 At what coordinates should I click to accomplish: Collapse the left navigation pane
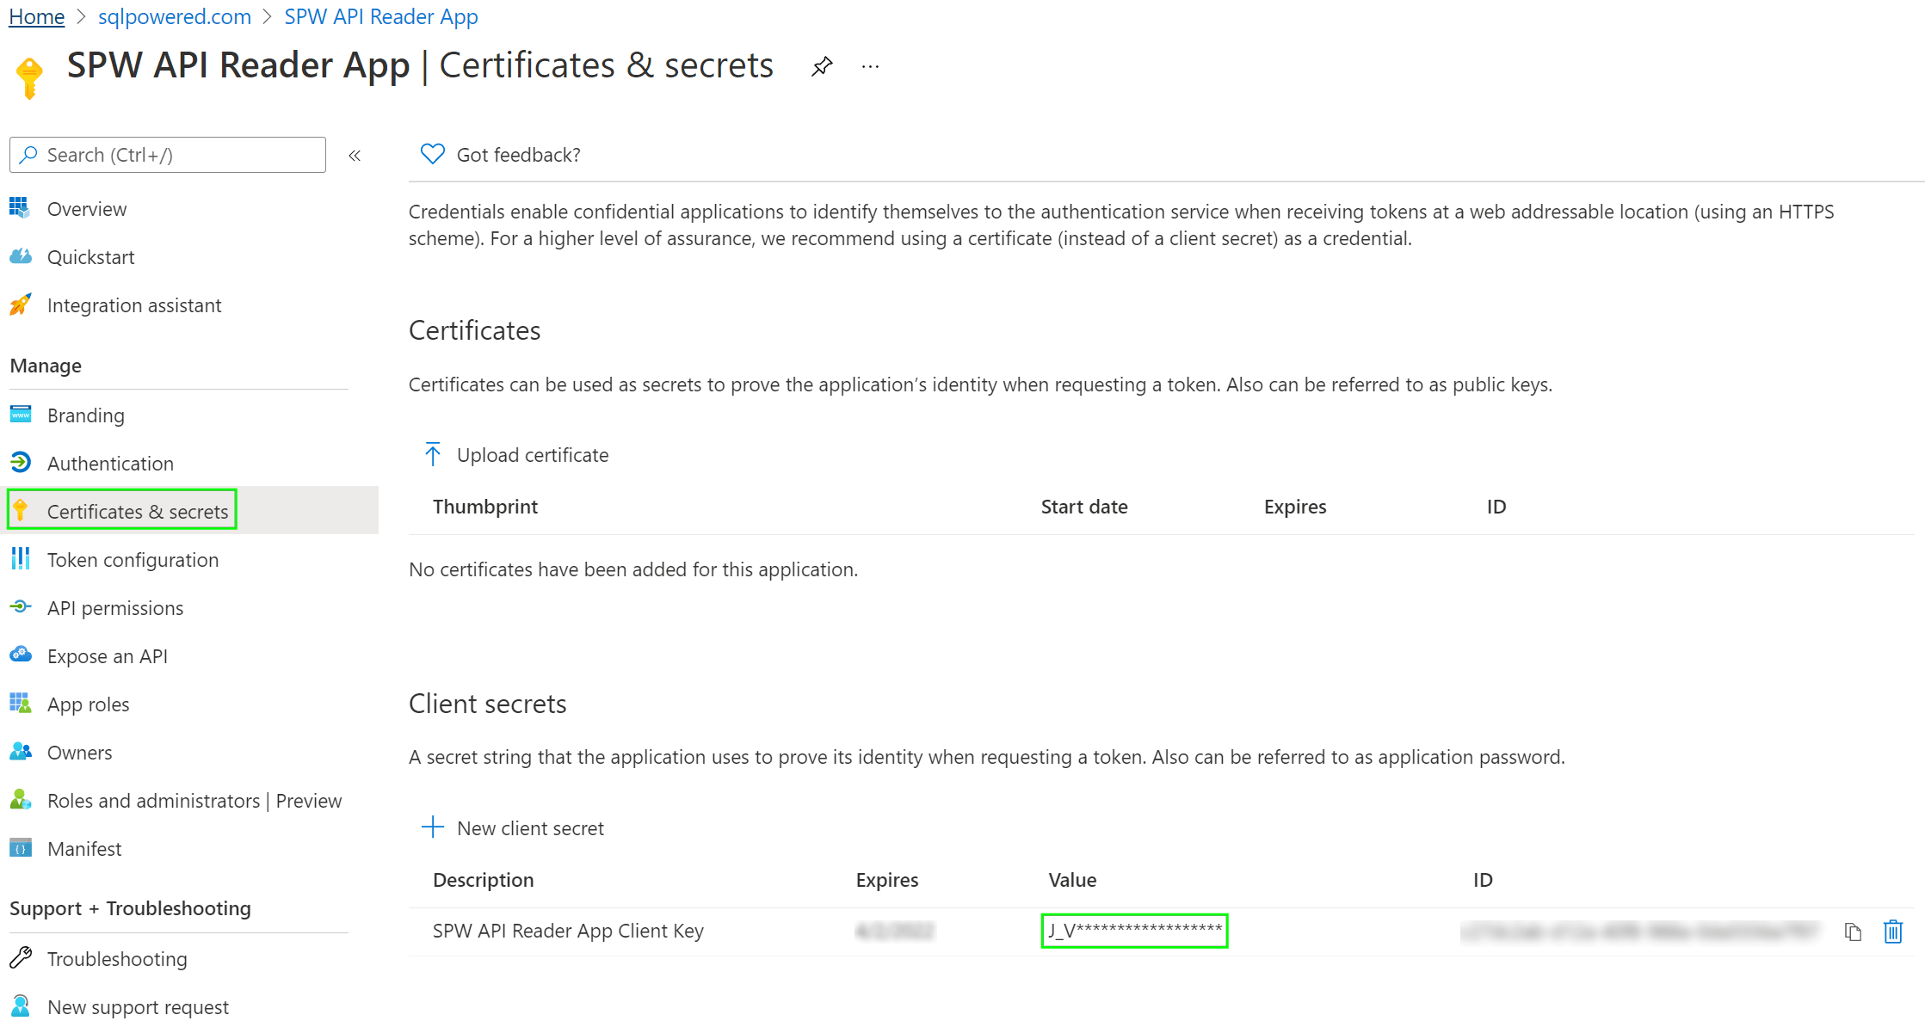[x=355, y=155]
